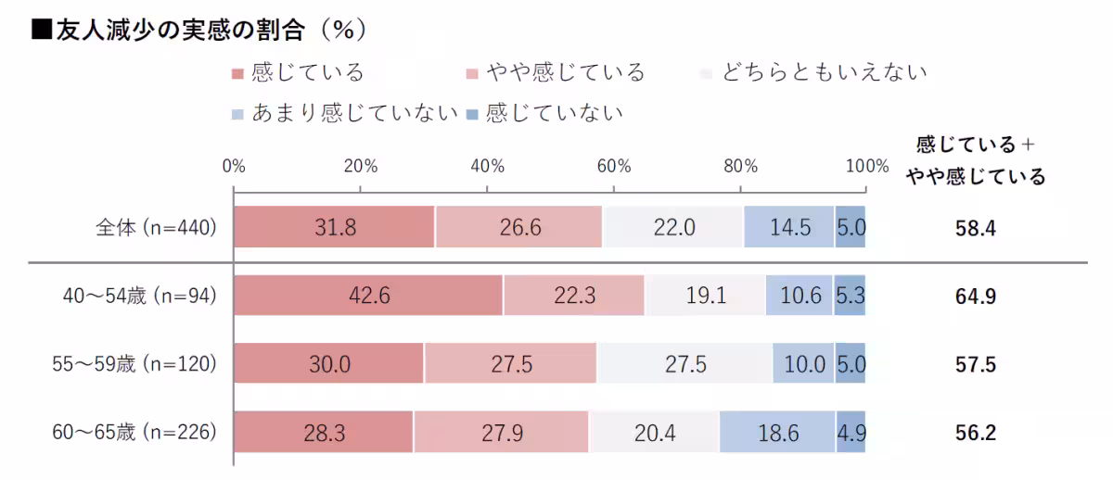
Task: Click the blue 感じていない legend swatch
Action: (x=472, y=115)
